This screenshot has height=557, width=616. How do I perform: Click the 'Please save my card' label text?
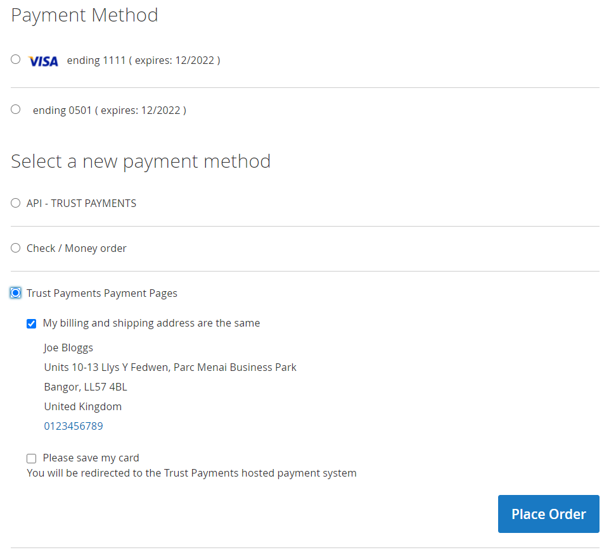[91, 458]
